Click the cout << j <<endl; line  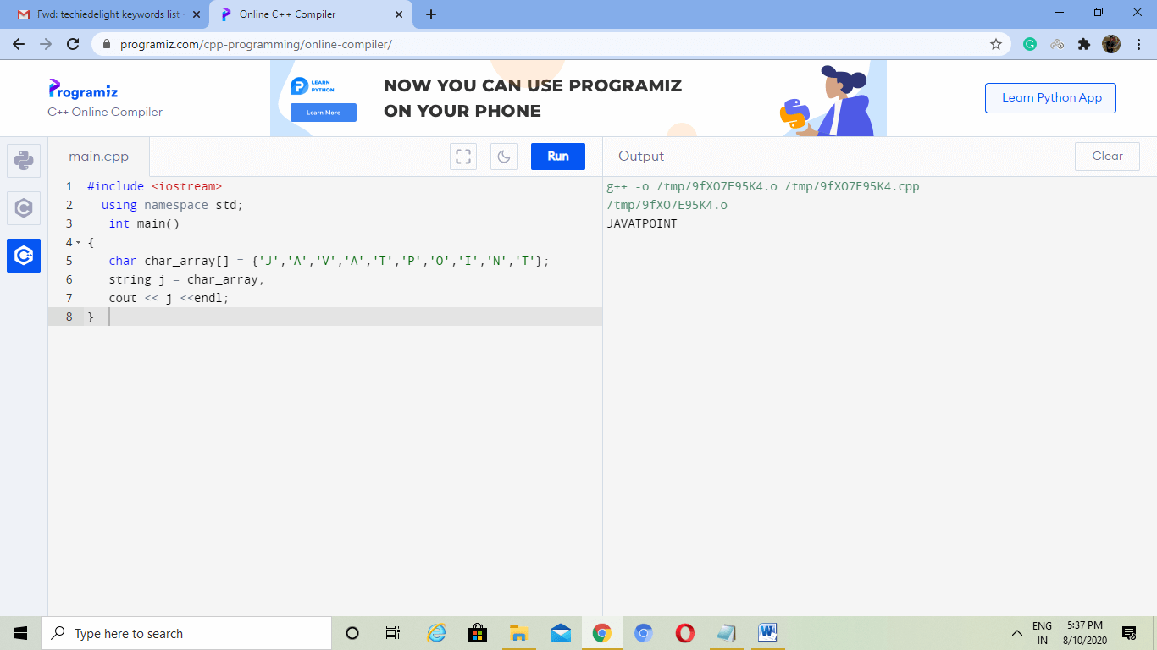pyautogui.click(x=169, y=298)
